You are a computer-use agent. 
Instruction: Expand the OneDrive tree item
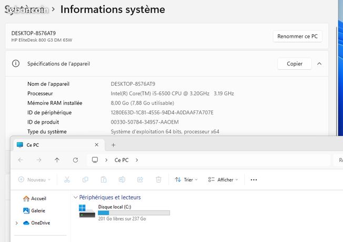[17, 223]
